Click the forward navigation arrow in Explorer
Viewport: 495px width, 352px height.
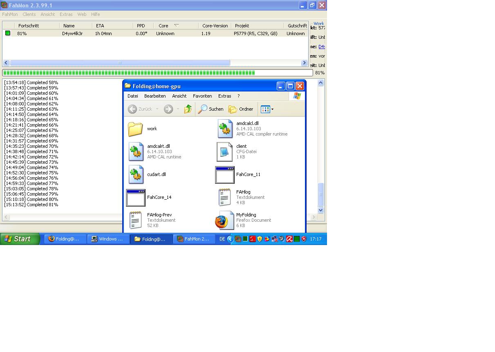pyautogui.click(x=168, y=109)
